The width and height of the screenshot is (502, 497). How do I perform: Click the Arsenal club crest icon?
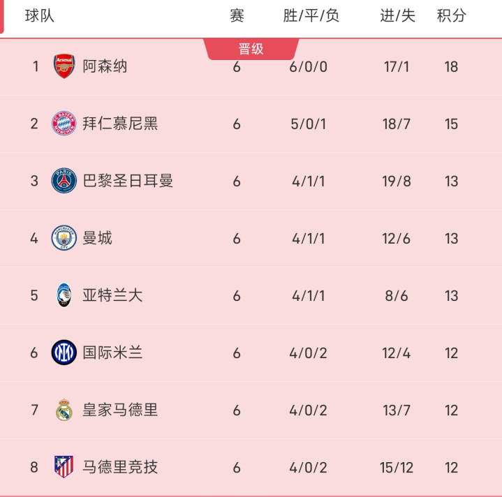(x=64, y=66)
